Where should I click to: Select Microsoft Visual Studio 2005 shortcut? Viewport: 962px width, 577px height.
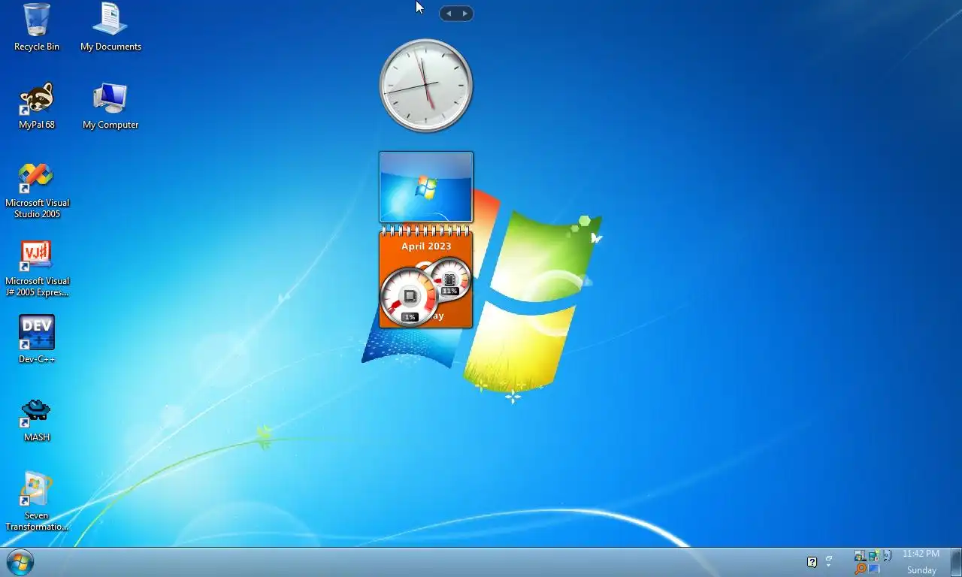pos(36,190)
